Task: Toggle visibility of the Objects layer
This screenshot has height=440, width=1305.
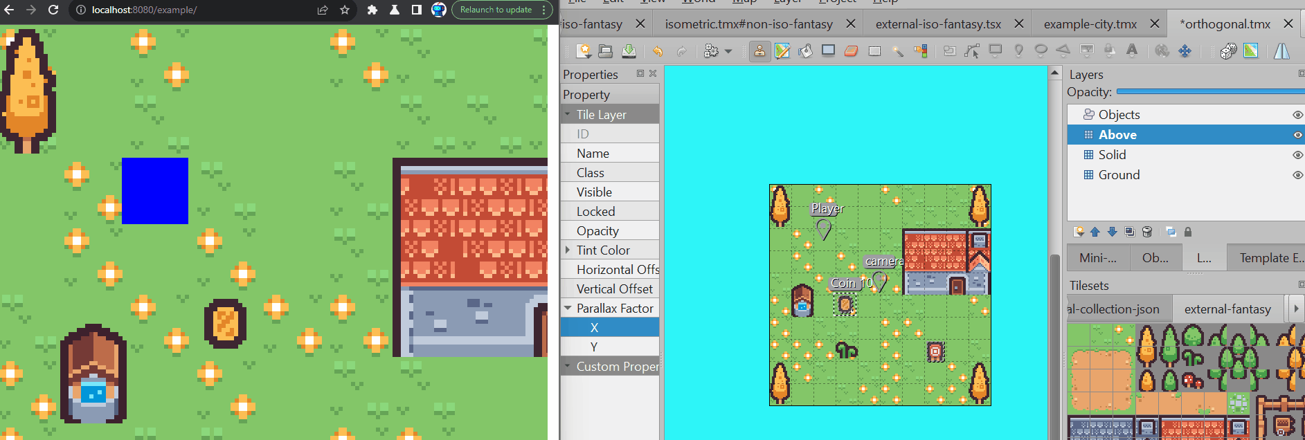Action: coord(1297,115)
